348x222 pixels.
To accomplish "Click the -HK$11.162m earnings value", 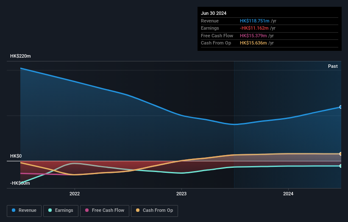I will 254,28.
